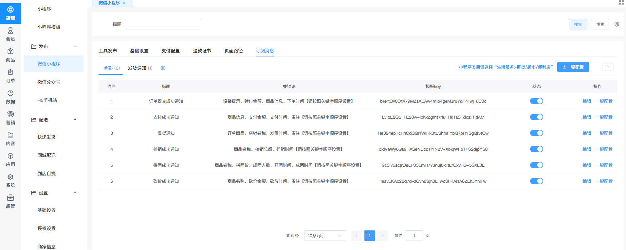This screenshot has height=250, width=626.
Task: Click the 搜索 search button
Action: pos(578,24)
